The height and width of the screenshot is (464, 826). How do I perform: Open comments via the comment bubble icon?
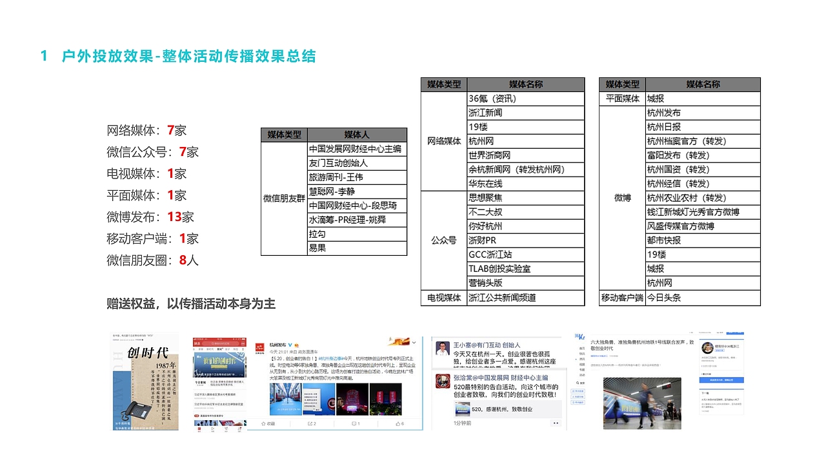coord(354,424)
